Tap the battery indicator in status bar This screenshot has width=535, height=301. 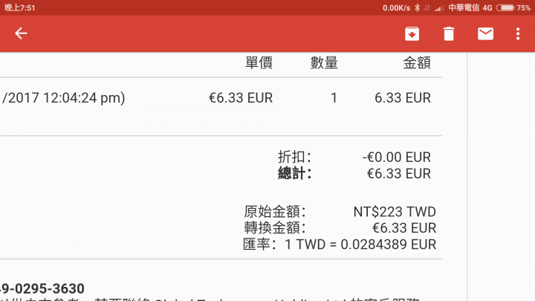pos(505,7)
